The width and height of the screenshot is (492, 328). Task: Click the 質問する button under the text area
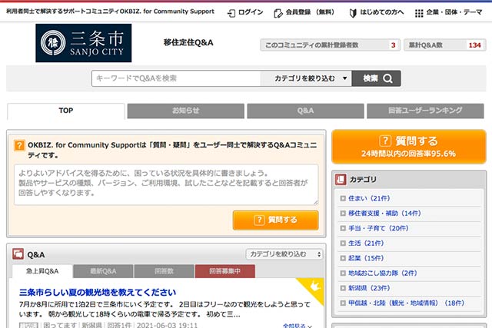click(x=275, y=220)
